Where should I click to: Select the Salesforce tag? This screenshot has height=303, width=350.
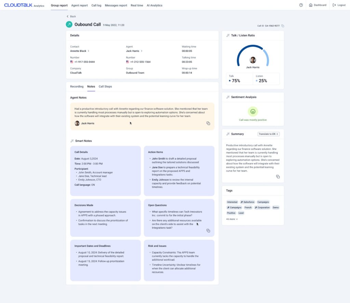pyautogui.click(x=247, y=202)
